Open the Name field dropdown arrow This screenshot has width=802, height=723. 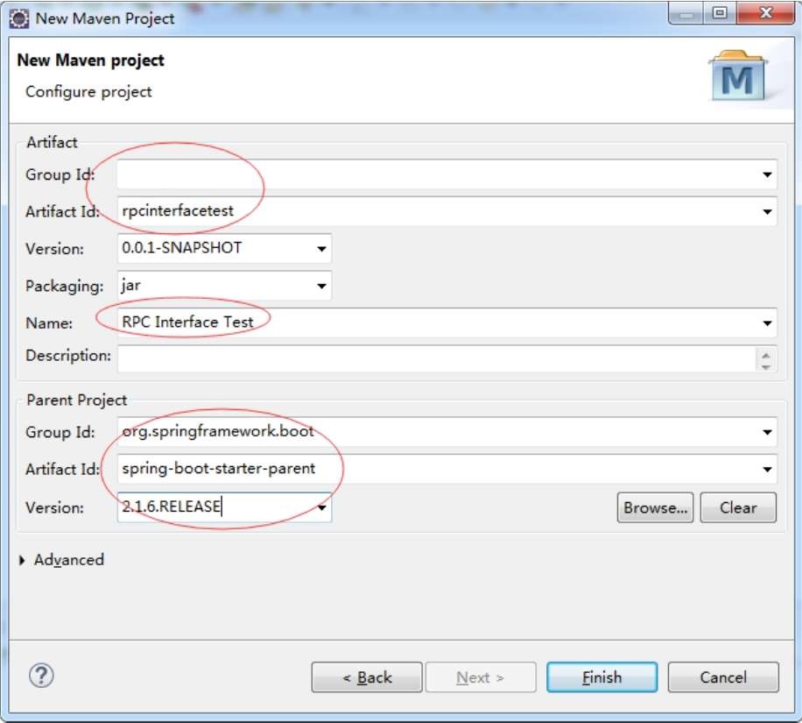(x=767, y=323)
